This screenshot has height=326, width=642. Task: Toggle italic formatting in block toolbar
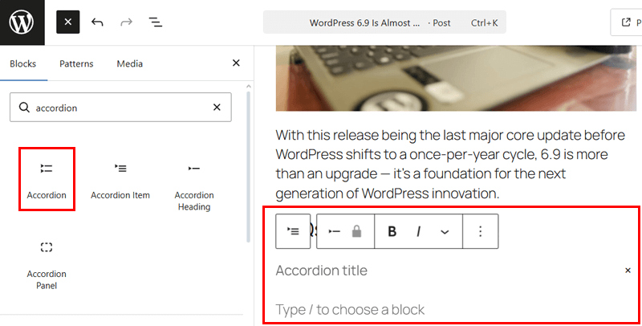point(418,231)
